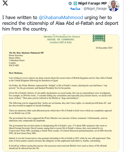The width and height of the screenshot is (124, 152).
Task: Click the Member of Parliament for Clacton heading
Action: [x=62, y=37]
